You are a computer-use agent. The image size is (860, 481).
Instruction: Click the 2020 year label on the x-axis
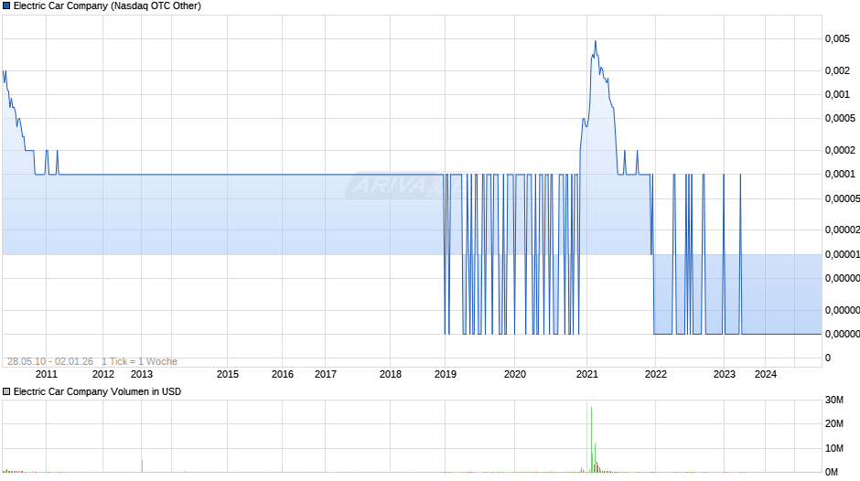click(515, 374)
